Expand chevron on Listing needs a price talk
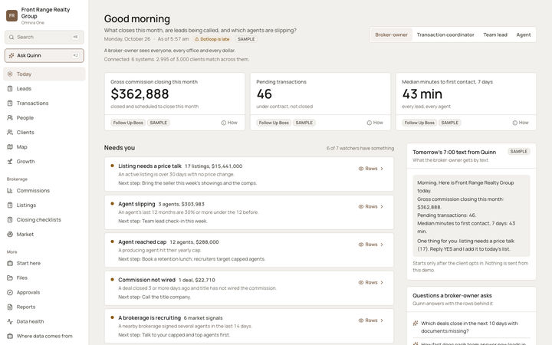The height and width of the screenshot is (345, 552). 382,169
